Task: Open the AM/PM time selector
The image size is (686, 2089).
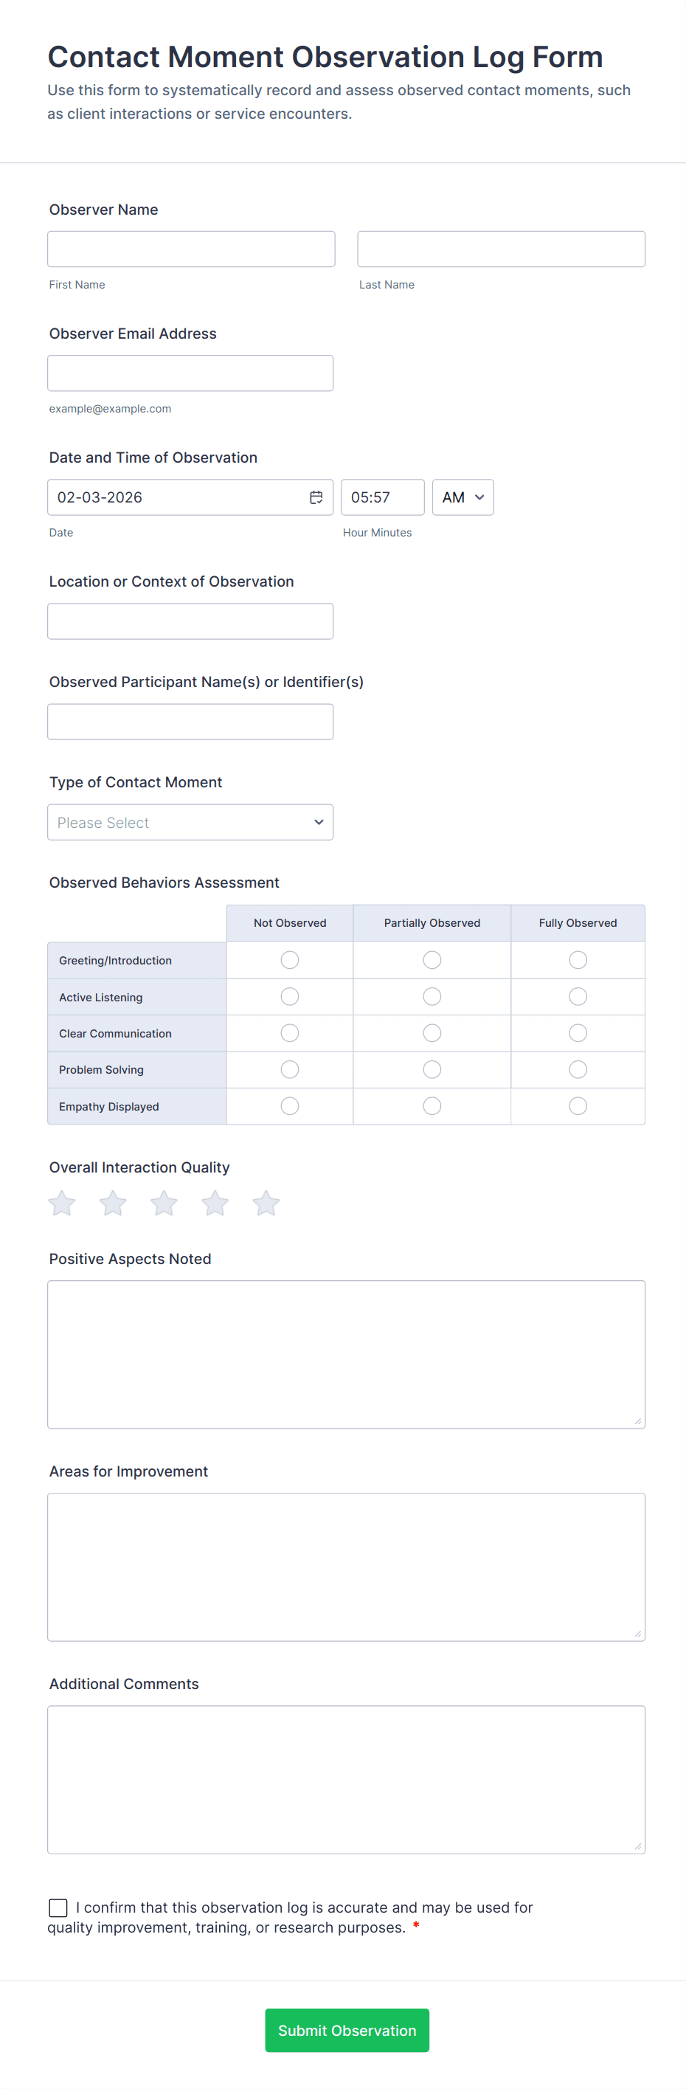Action: tap(462, 497)
